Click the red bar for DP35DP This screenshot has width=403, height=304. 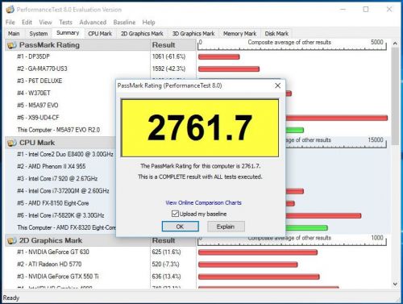point(218,56)
